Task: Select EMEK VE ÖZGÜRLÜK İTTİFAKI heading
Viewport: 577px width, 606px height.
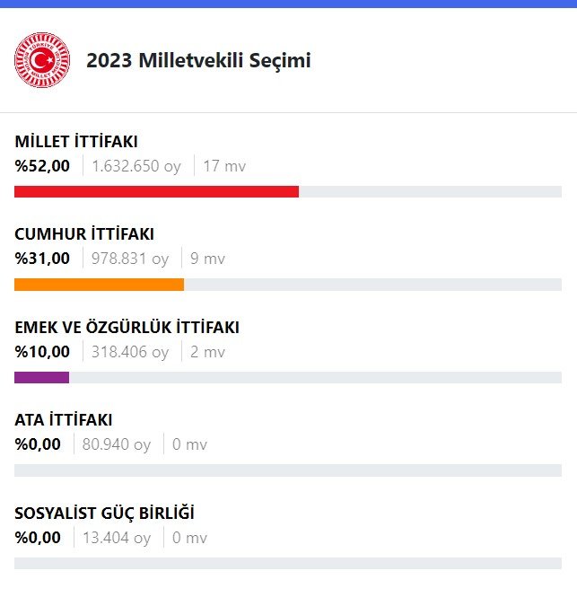Action: pyautogui.click(x=127, y=327)
